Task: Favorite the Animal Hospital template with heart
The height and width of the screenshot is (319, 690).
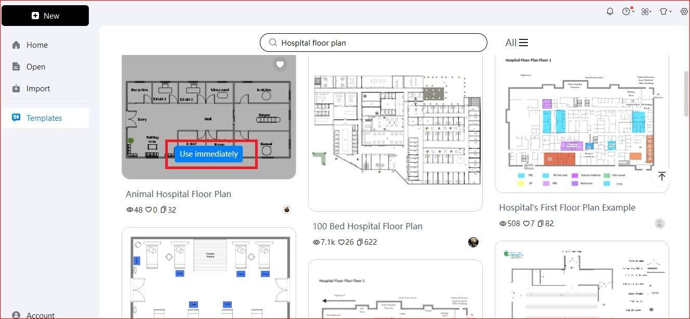Action: tap(280, 64)
